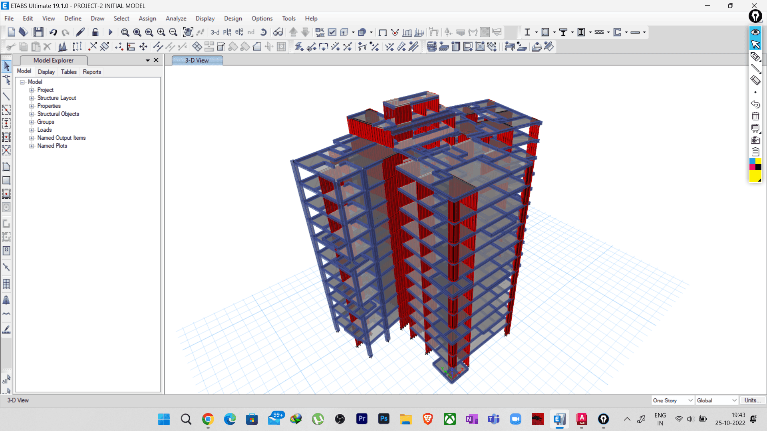This screenshot has height=431, width=767.
Task: Click the Run Analysis play arrow
Action: coord(111,32)
